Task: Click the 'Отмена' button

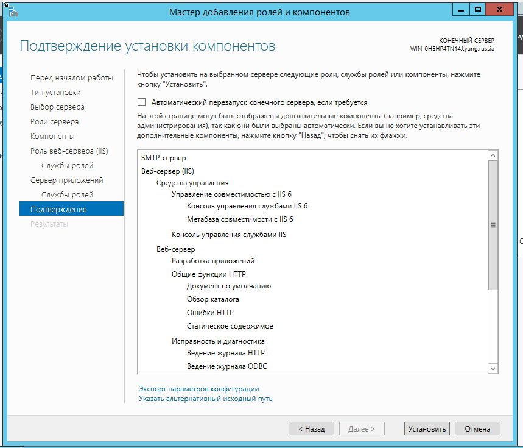Action: [477, 428]
